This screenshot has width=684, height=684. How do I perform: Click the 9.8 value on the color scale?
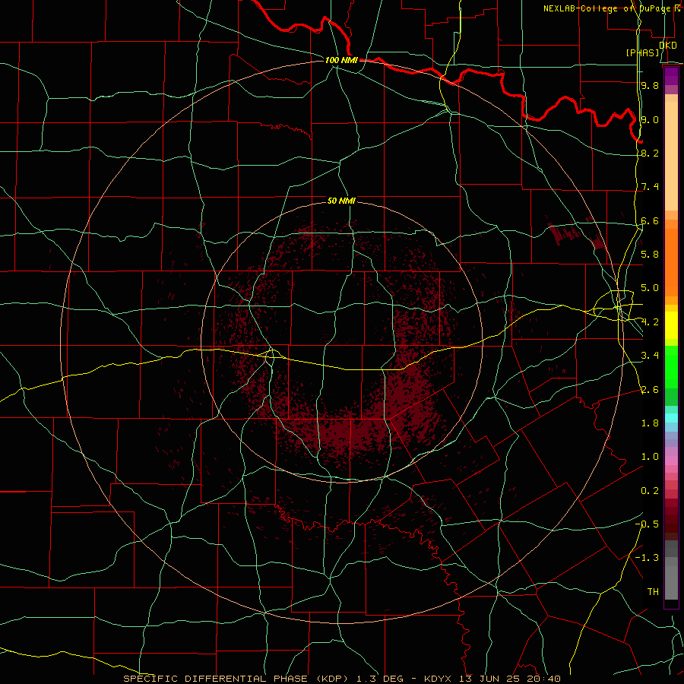[650, 85]
